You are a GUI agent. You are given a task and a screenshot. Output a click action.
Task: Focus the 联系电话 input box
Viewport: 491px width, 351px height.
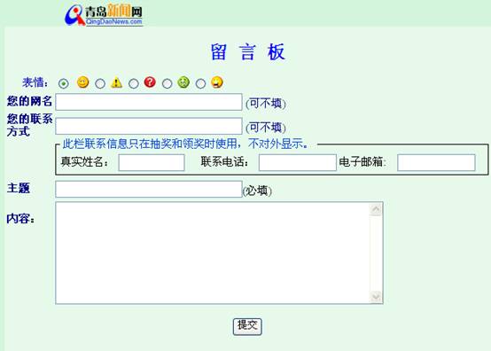298,162
